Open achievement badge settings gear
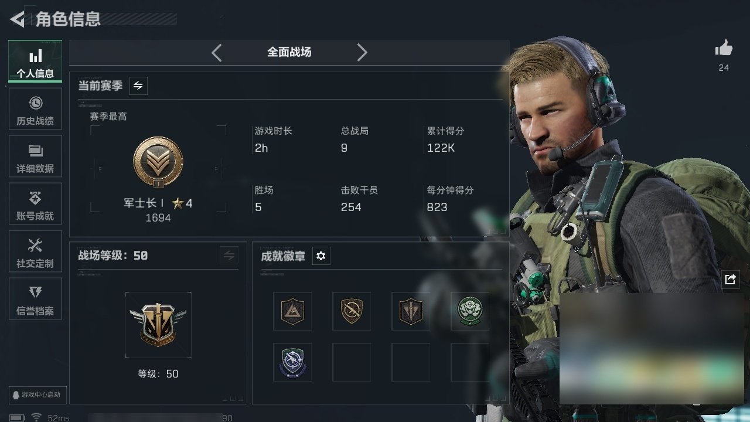 (321, 256)
